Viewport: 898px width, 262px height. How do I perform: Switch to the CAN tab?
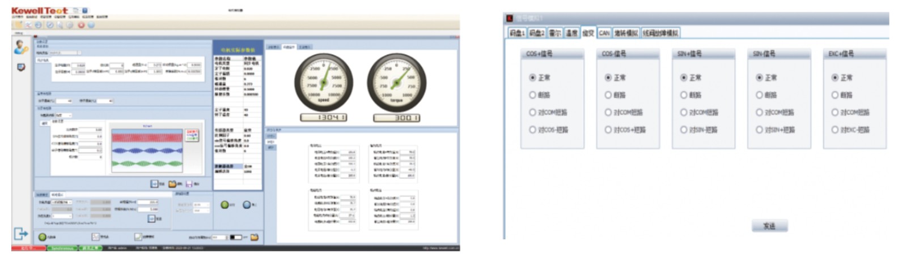pyautogui.click(x=604, y=33)
